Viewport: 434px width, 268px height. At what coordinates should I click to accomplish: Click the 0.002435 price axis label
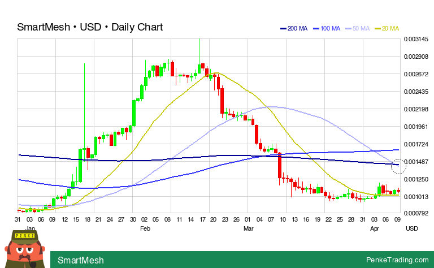416,92
